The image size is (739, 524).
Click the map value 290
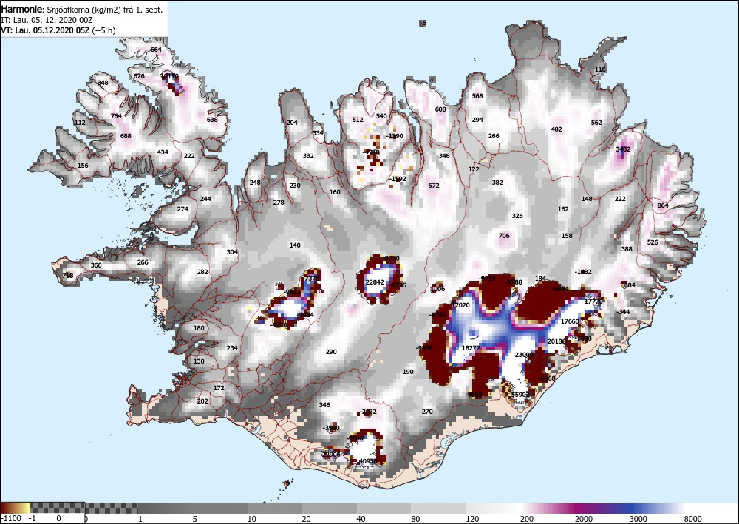[x=331, y=352]
